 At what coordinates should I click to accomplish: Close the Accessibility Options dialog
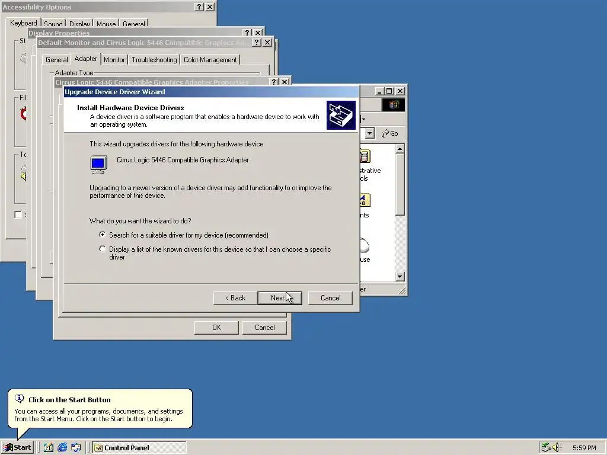(x=209, y=7)
